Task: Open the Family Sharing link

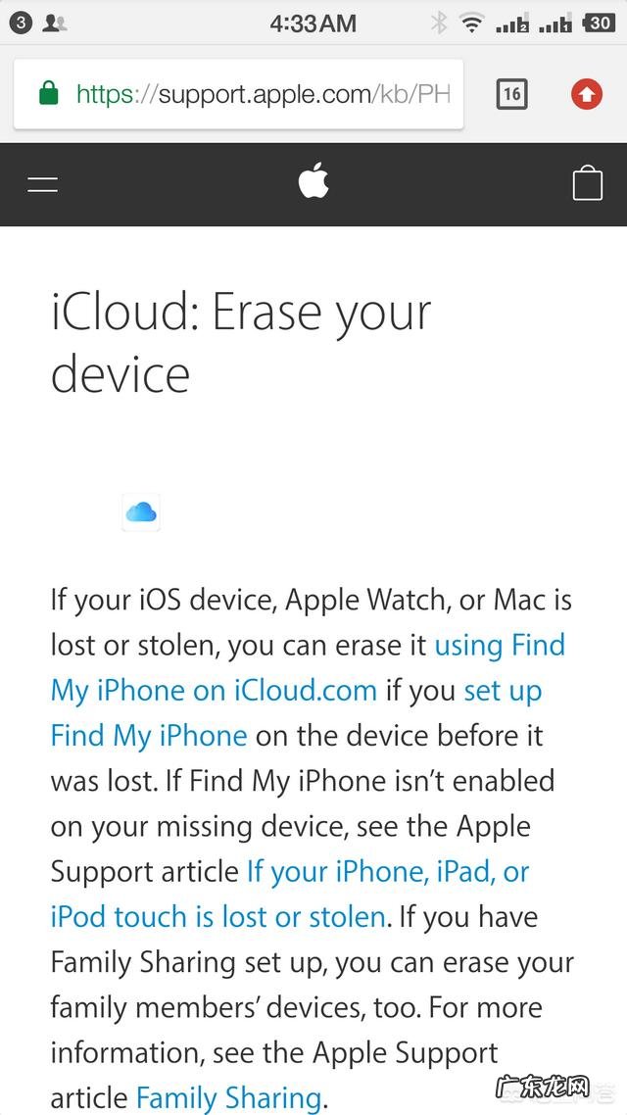Action: point(228,1098)
